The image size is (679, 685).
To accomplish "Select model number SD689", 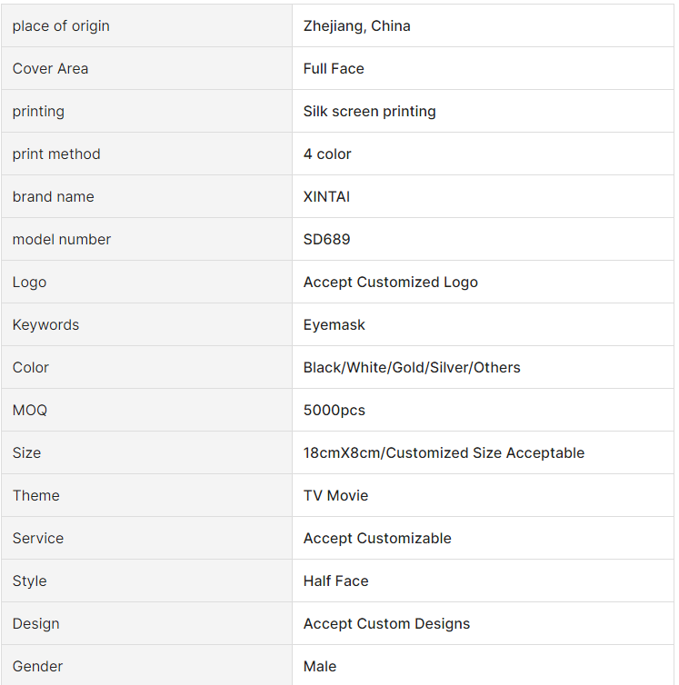I will 326,240.
